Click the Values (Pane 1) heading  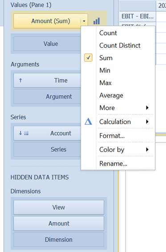click(31, 5)
